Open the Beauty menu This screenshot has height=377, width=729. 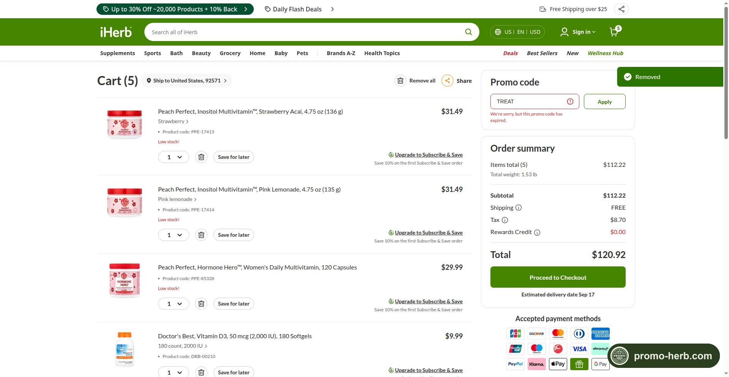click(201, 53)
